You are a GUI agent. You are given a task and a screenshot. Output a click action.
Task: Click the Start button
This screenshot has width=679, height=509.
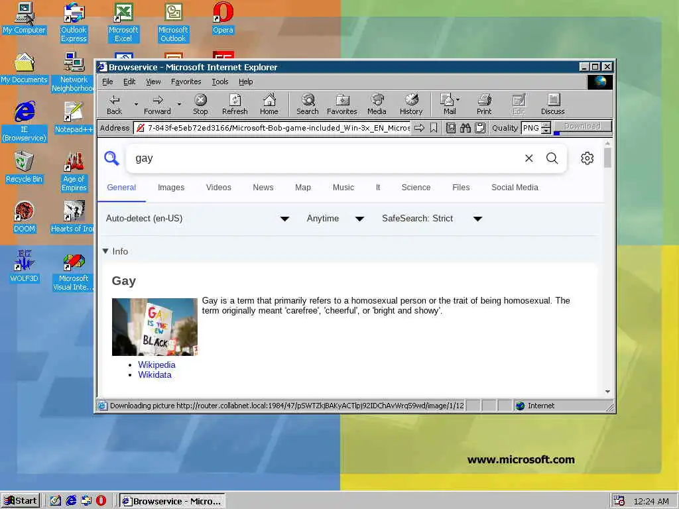click(21, 501)
